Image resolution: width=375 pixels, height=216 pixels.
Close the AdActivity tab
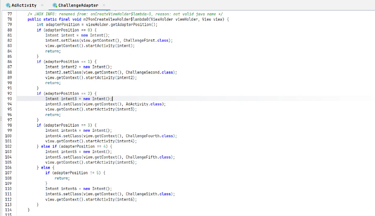coord(42,5)
